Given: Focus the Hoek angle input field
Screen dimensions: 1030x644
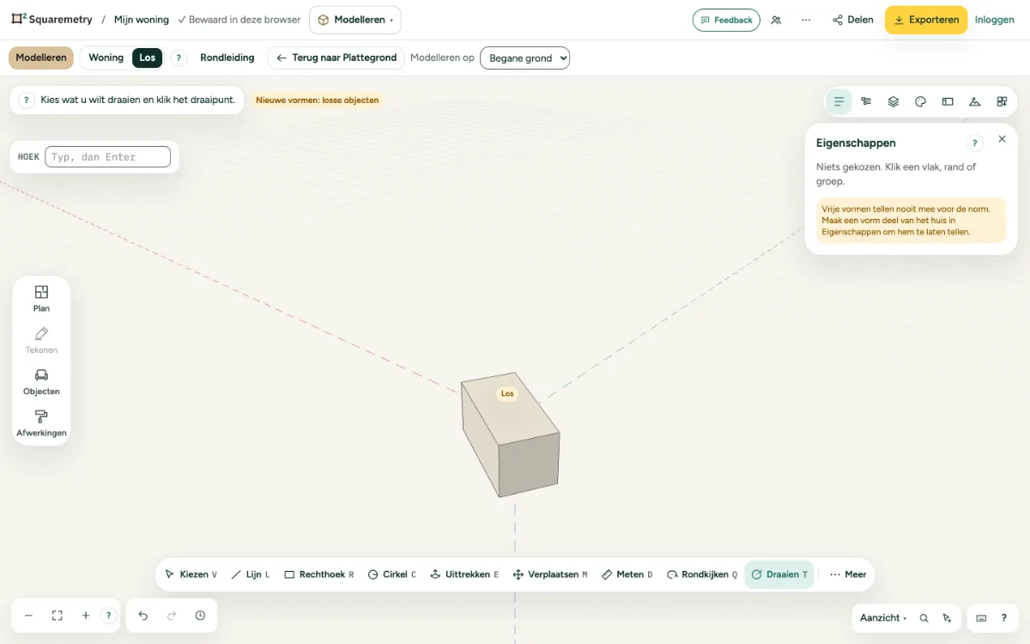Looking at the screenshot, I should point(108,156).
